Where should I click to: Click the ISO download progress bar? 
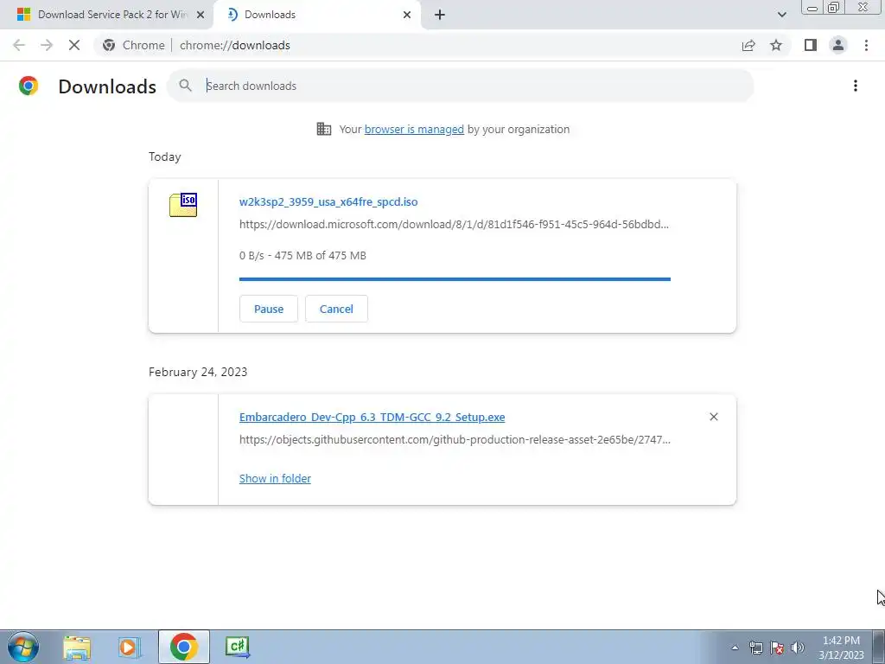point(455,279)
